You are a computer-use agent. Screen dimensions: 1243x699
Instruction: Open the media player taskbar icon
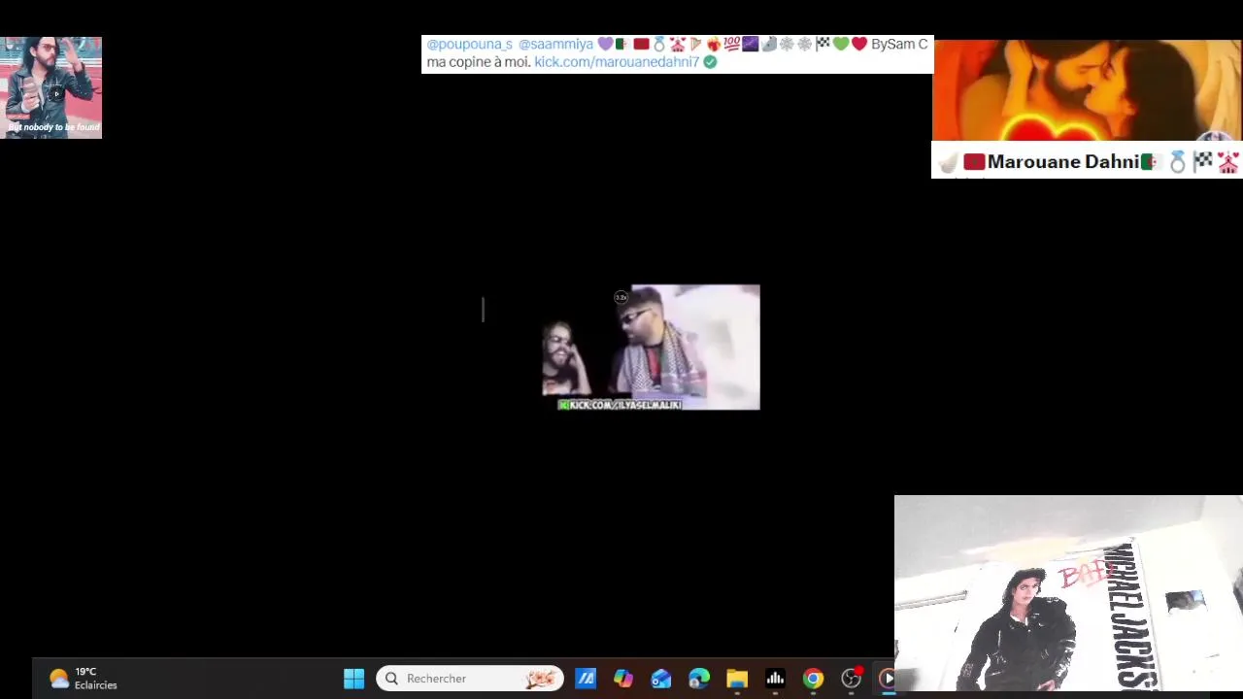click(x=887, y=679)
